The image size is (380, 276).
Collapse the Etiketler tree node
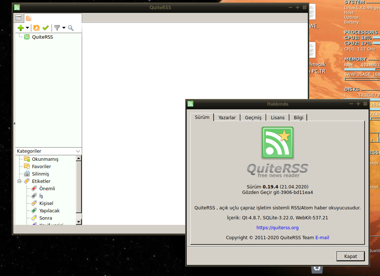[20, 181]
